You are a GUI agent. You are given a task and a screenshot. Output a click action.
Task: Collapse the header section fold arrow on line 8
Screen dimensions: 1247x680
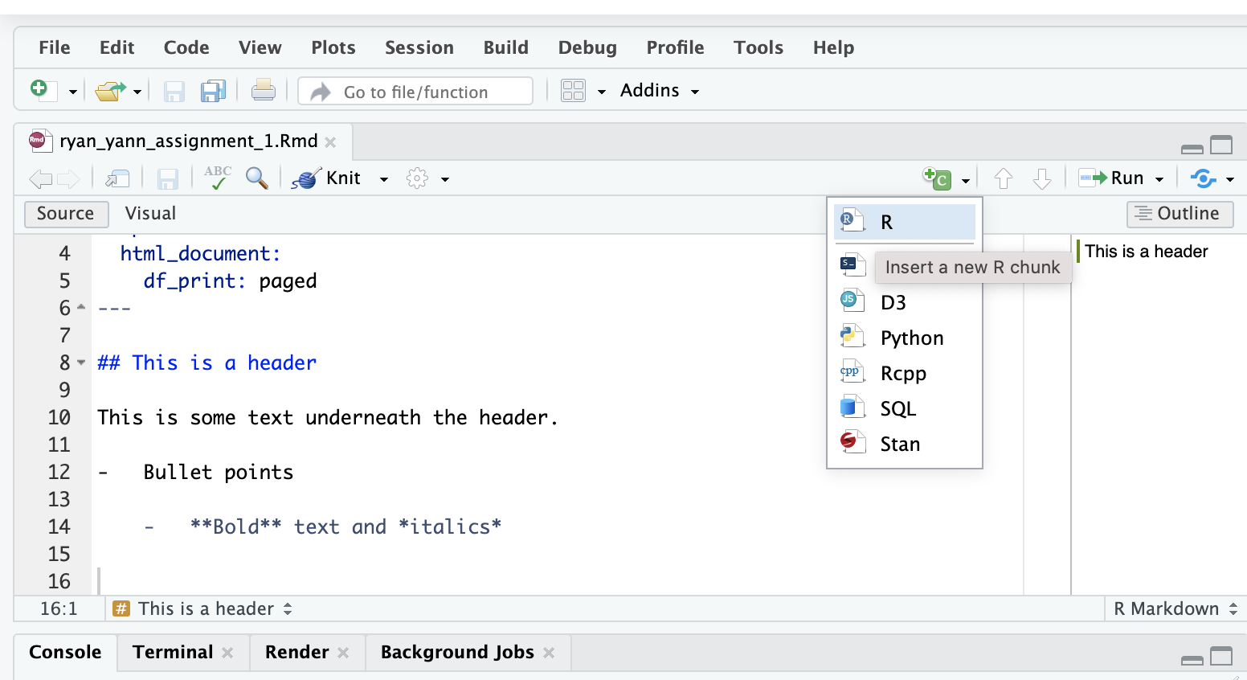pos(81,363)
